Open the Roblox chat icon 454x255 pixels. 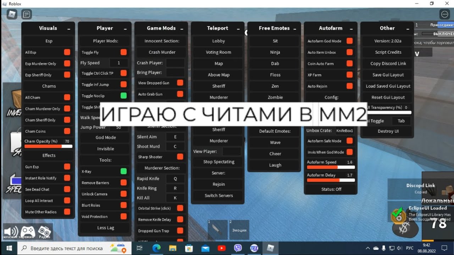(26, 14)
